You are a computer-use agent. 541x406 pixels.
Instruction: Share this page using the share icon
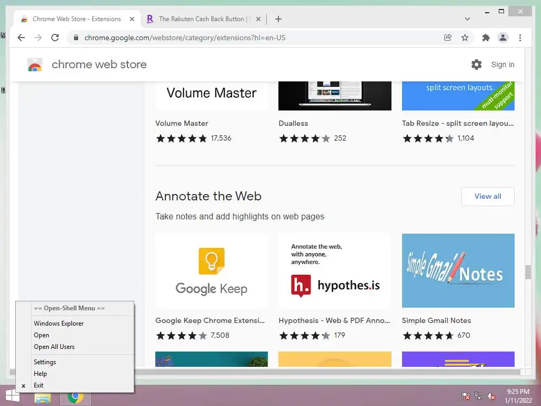pyautogui.click(x=448, y=38)
